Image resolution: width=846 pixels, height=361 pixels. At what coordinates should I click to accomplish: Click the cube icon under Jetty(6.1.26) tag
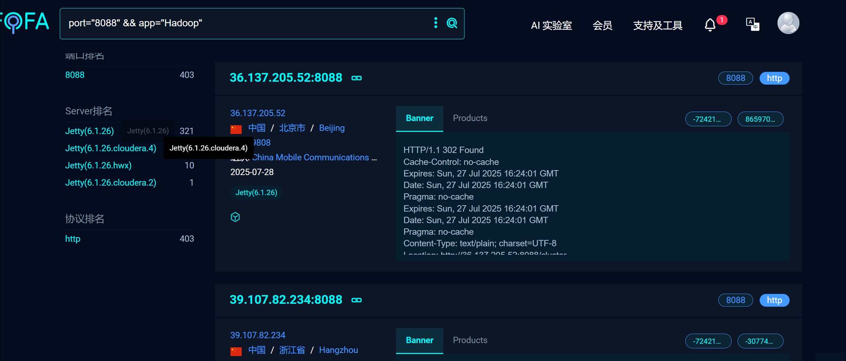click(x=235, y=217)
